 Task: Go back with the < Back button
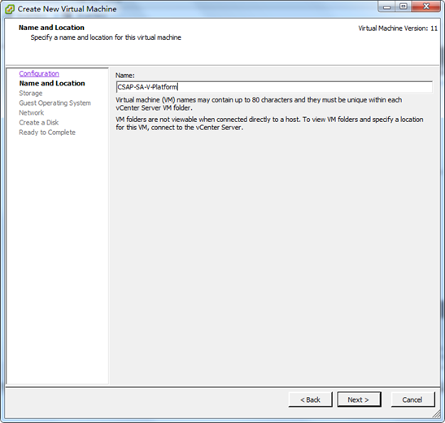pos(310,399)
